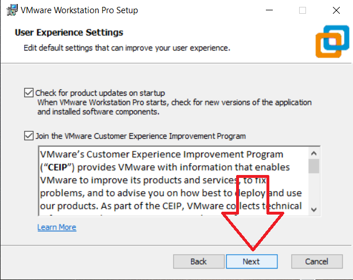Click the installer icon in the title bar

[11, 10]
